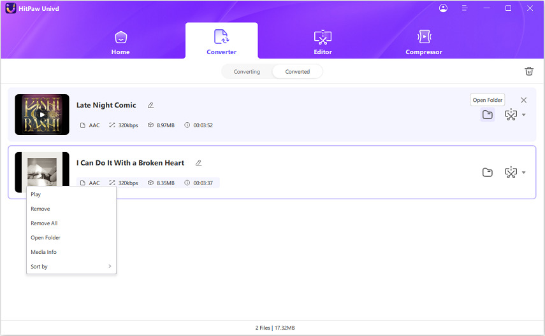Image resolution: width=545 pixels, height=336 pixels.
Task: Maximize the HitPaw Univd window
Action: pyautogui.click(x=508, y=8)
